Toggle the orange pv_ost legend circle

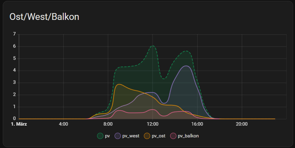tap(147, 136)
